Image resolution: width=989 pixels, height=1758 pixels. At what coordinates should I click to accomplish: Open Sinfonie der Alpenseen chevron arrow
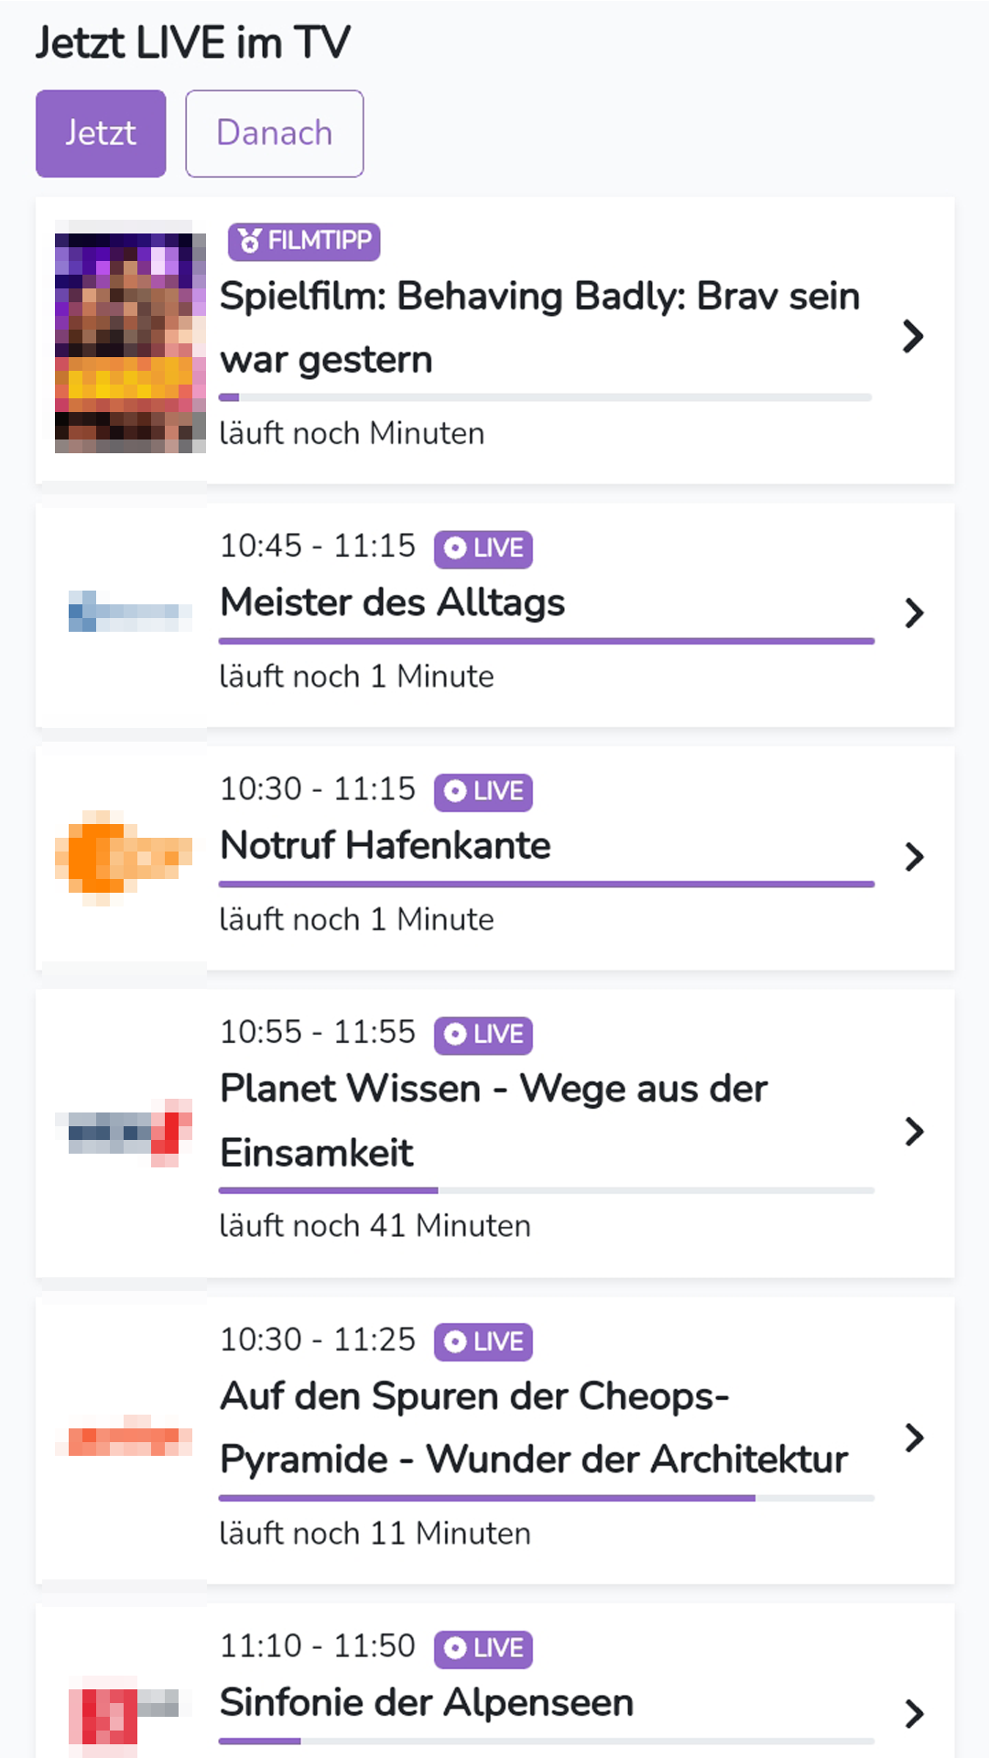click(x=913, y=1713)
